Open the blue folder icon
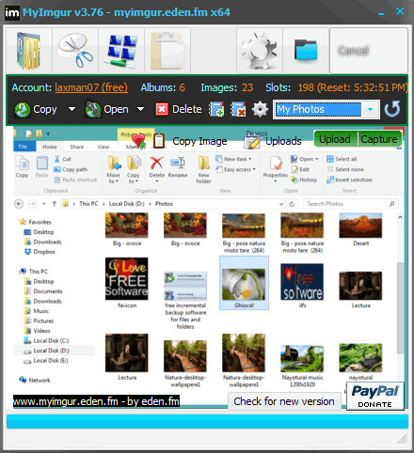This screenshot has width=414, height=453. 306,51
